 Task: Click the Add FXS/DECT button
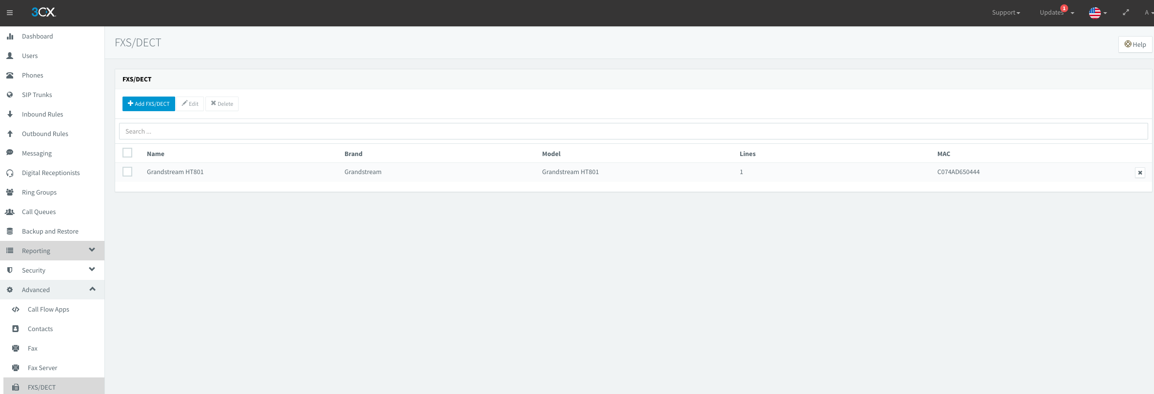click(149, 104)
